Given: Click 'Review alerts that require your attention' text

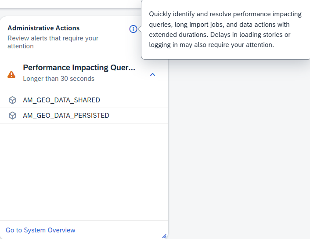Looking at the screenshot, I should (53, 42).
